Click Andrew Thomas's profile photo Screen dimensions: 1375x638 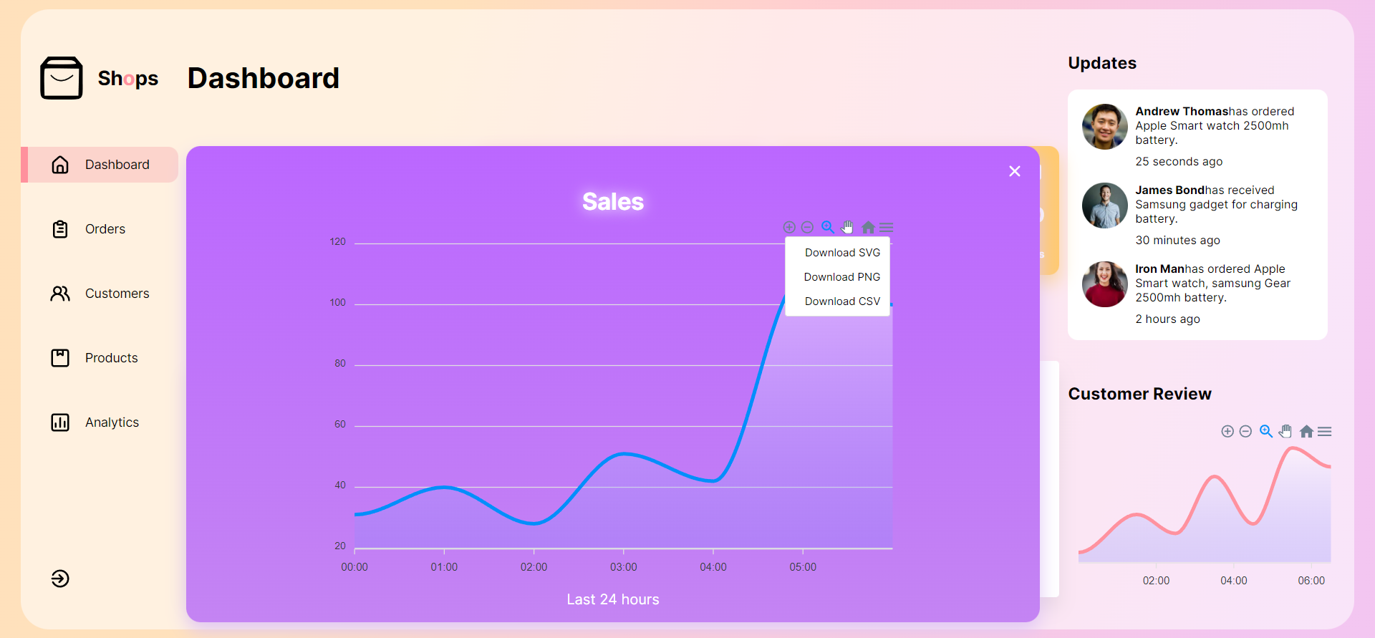click(1105, 127)
